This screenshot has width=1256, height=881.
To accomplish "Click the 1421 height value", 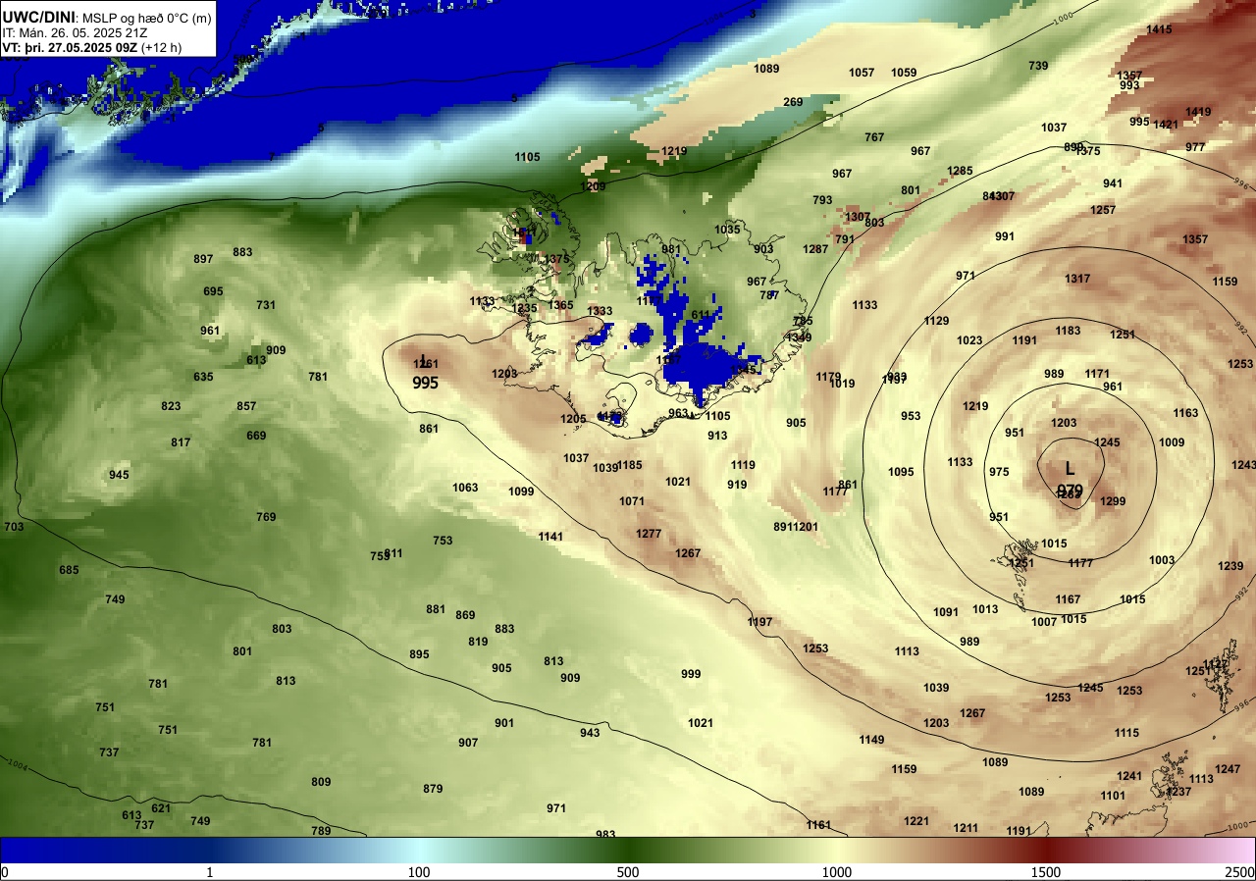I will point(1166,125).
